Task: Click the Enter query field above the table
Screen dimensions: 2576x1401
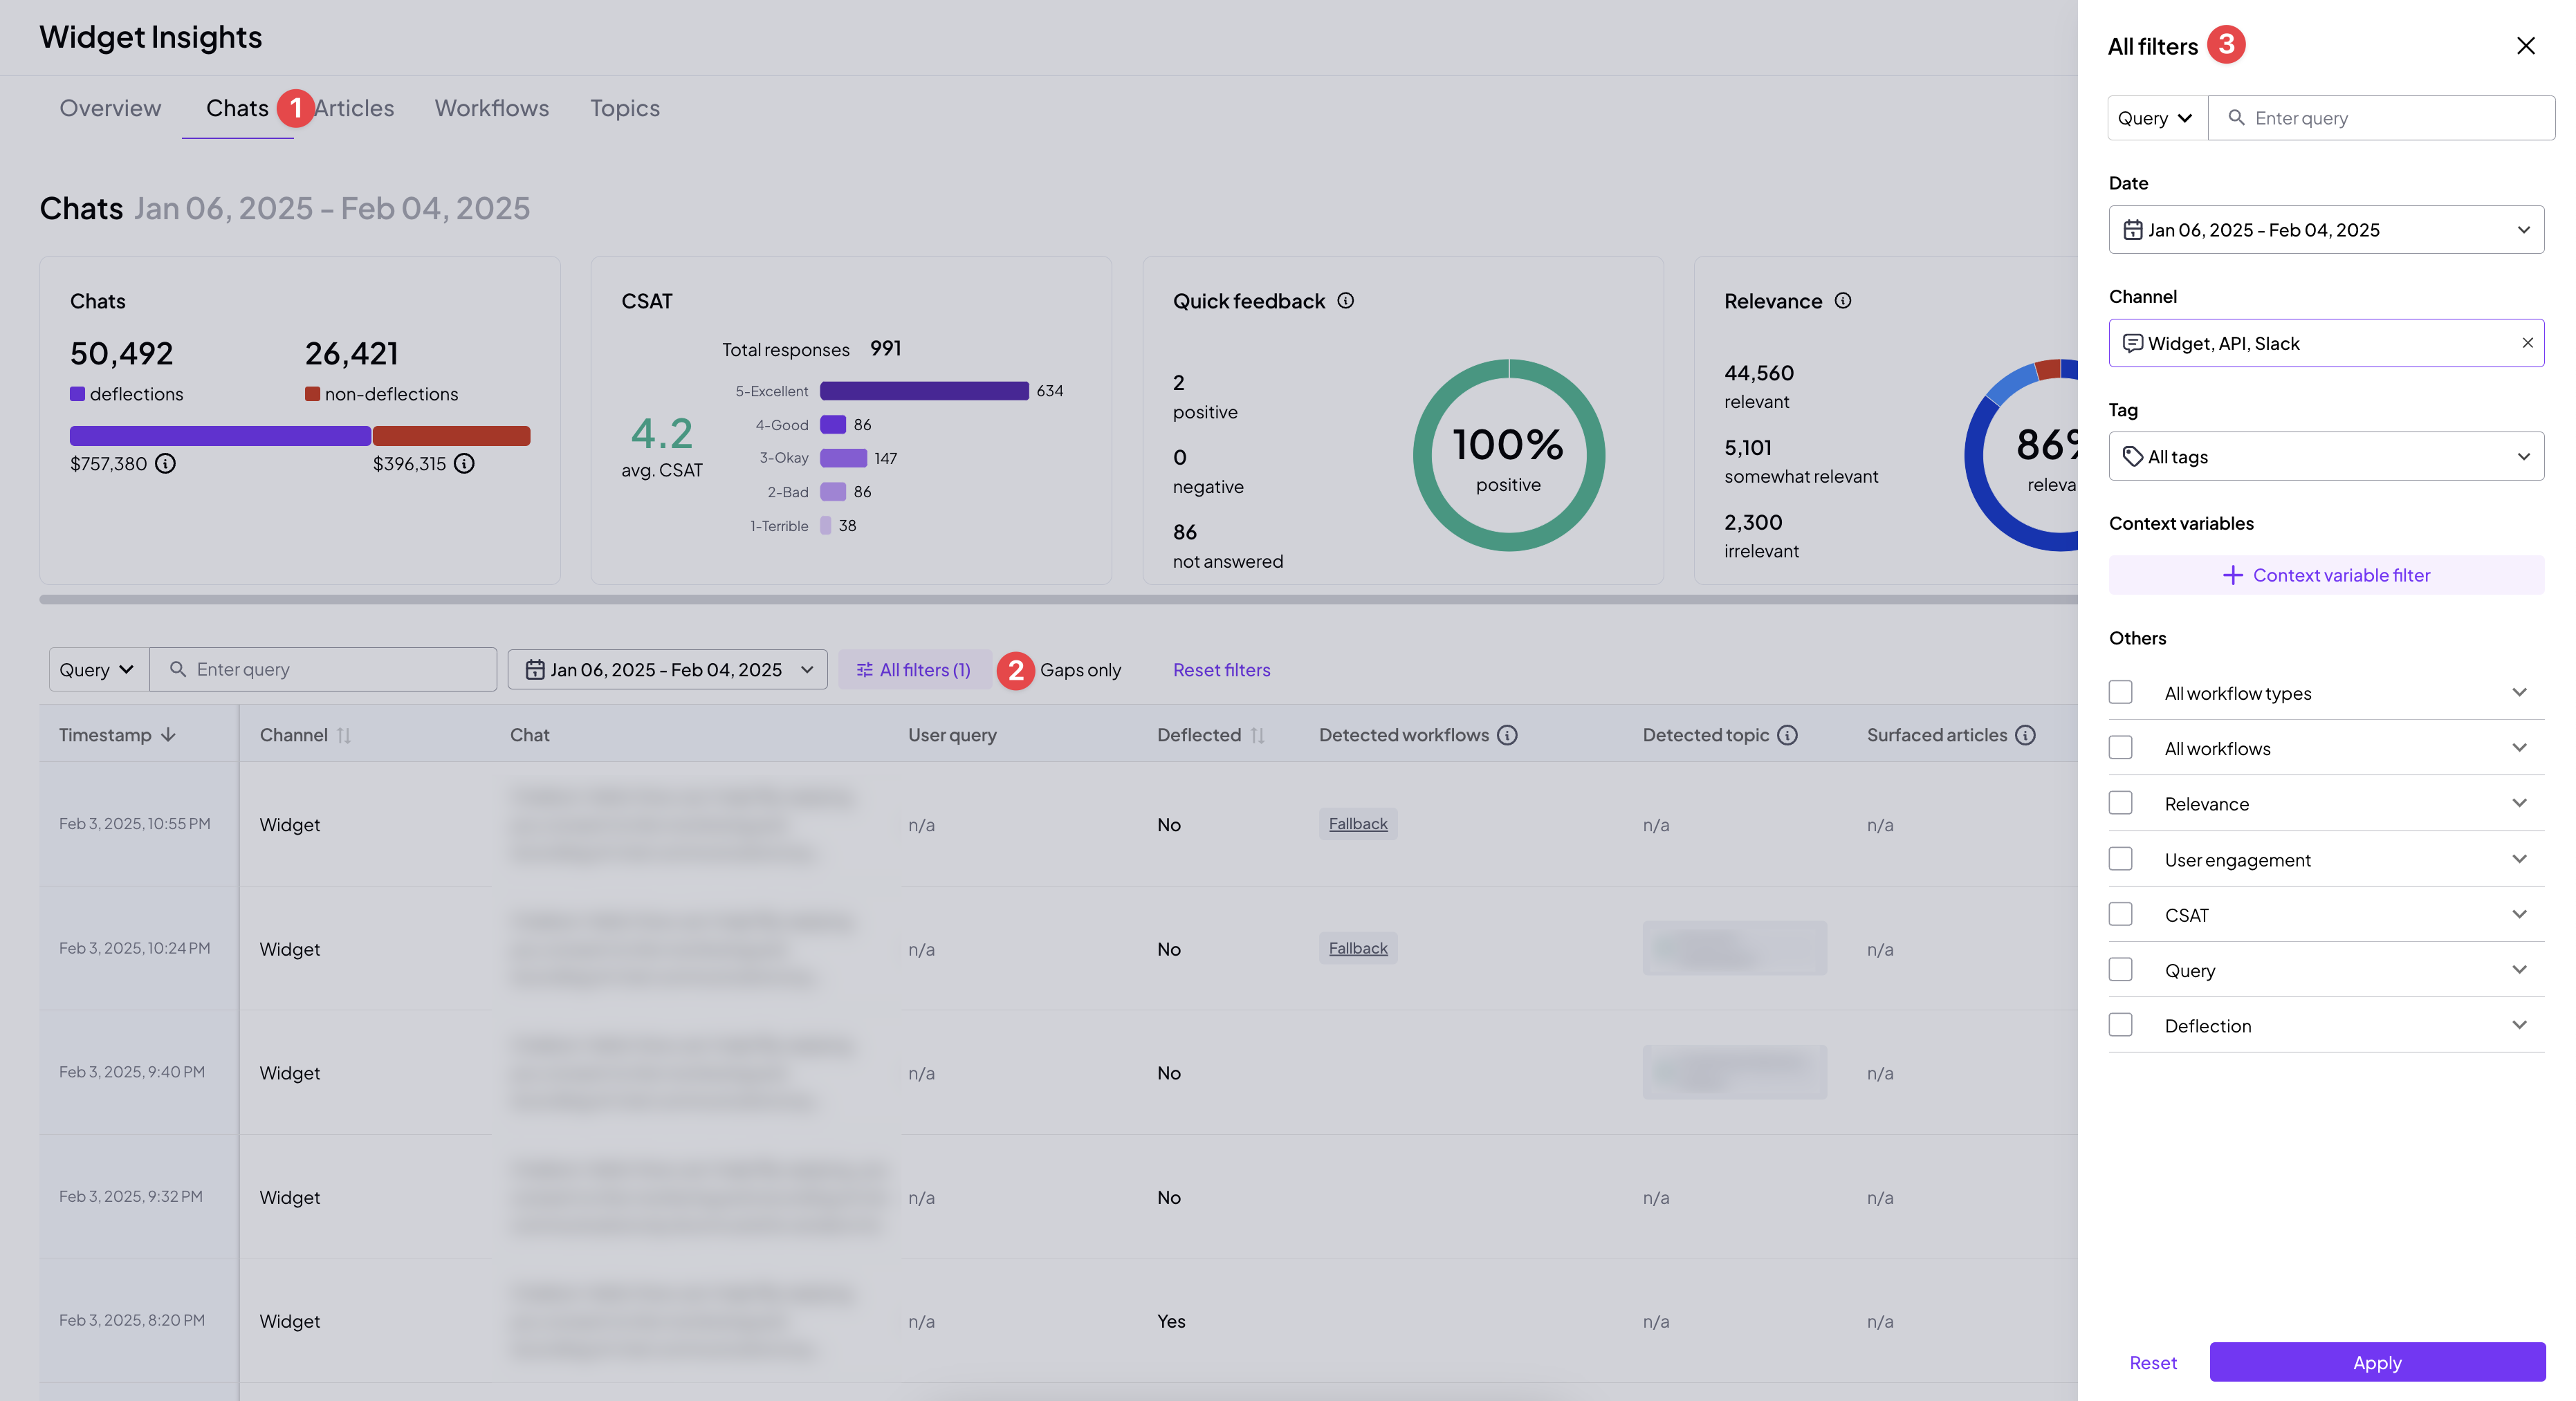Action: coord(323,669)
